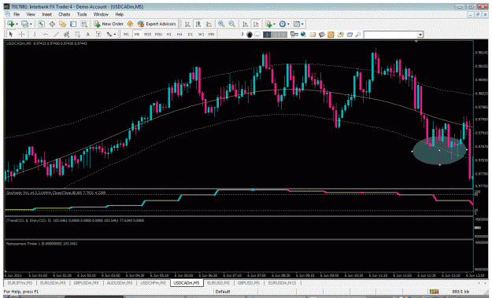Click the New Order button

coord(109,24)
